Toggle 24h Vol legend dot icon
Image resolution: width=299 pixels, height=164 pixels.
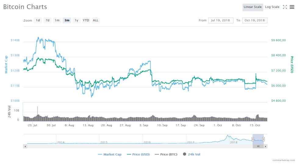[185, 155]
